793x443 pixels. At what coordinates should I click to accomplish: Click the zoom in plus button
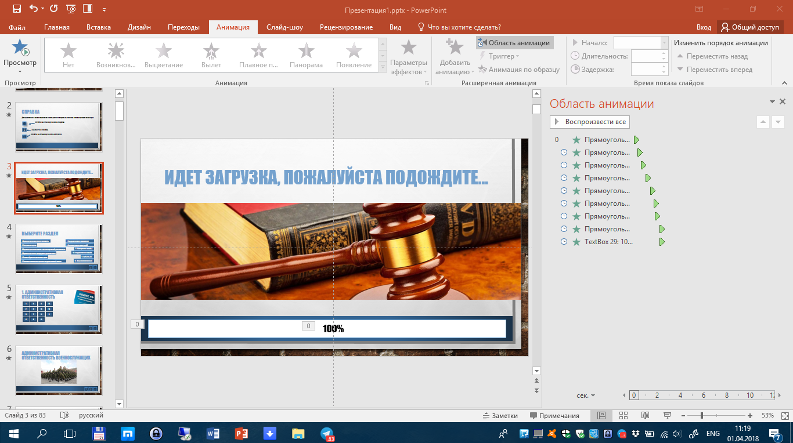tap(750, 416)
